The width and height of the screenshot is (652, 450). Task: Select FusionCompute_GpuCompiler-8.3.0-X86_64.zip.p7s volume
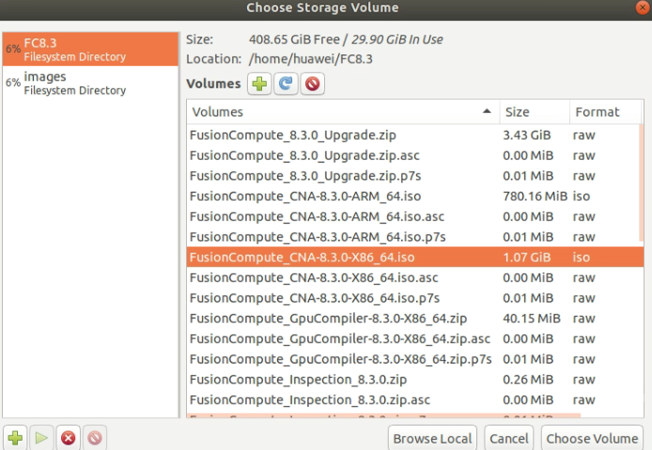tap(413, 359)
